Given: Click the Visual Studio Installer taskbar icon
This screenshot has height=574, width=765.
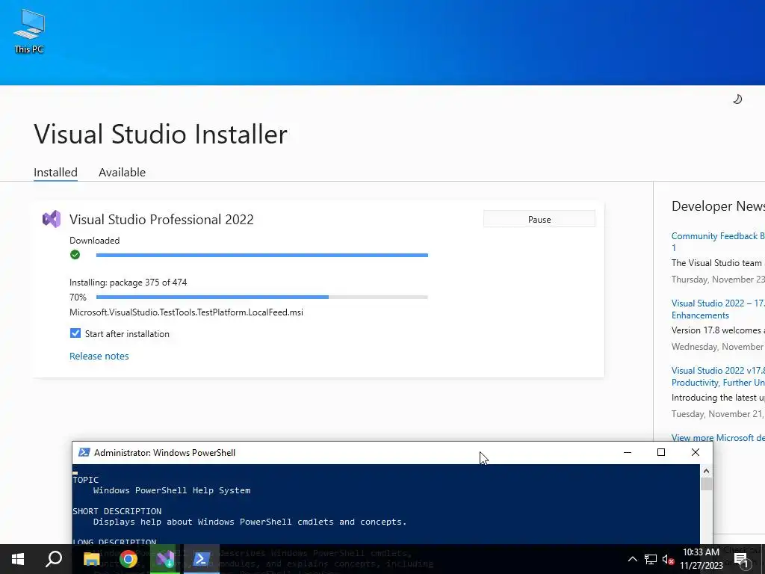Looking at the screenshot, I should point(165,559).
